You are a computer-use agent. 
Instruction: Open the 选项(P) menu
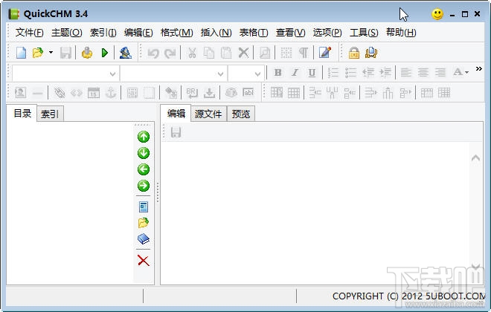click(327, 33)
